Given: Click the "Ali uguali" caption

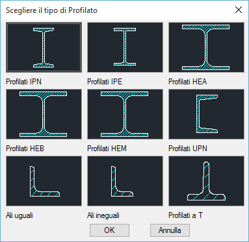Looking at the screenshot, I should (20, 215).
